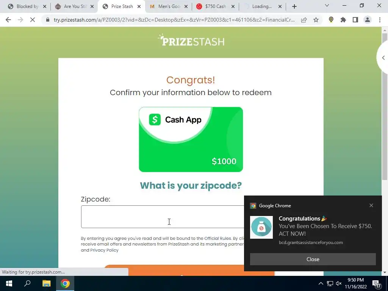Click the money bag notification icon
Viewport: 388px width, 291px height.
coord(261,227)
